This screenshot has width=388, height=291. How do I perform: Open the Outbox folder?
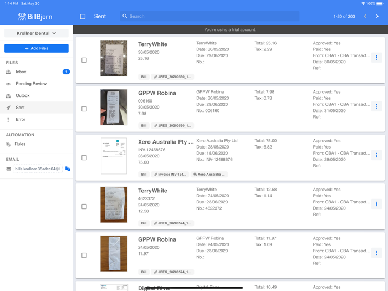(x=37, y=95)
